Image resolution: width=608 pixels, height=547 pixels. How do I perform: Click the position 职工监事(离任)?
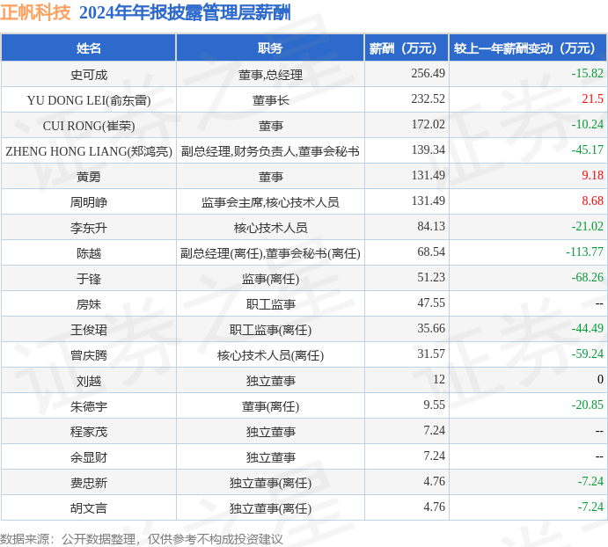click(270, 330)
